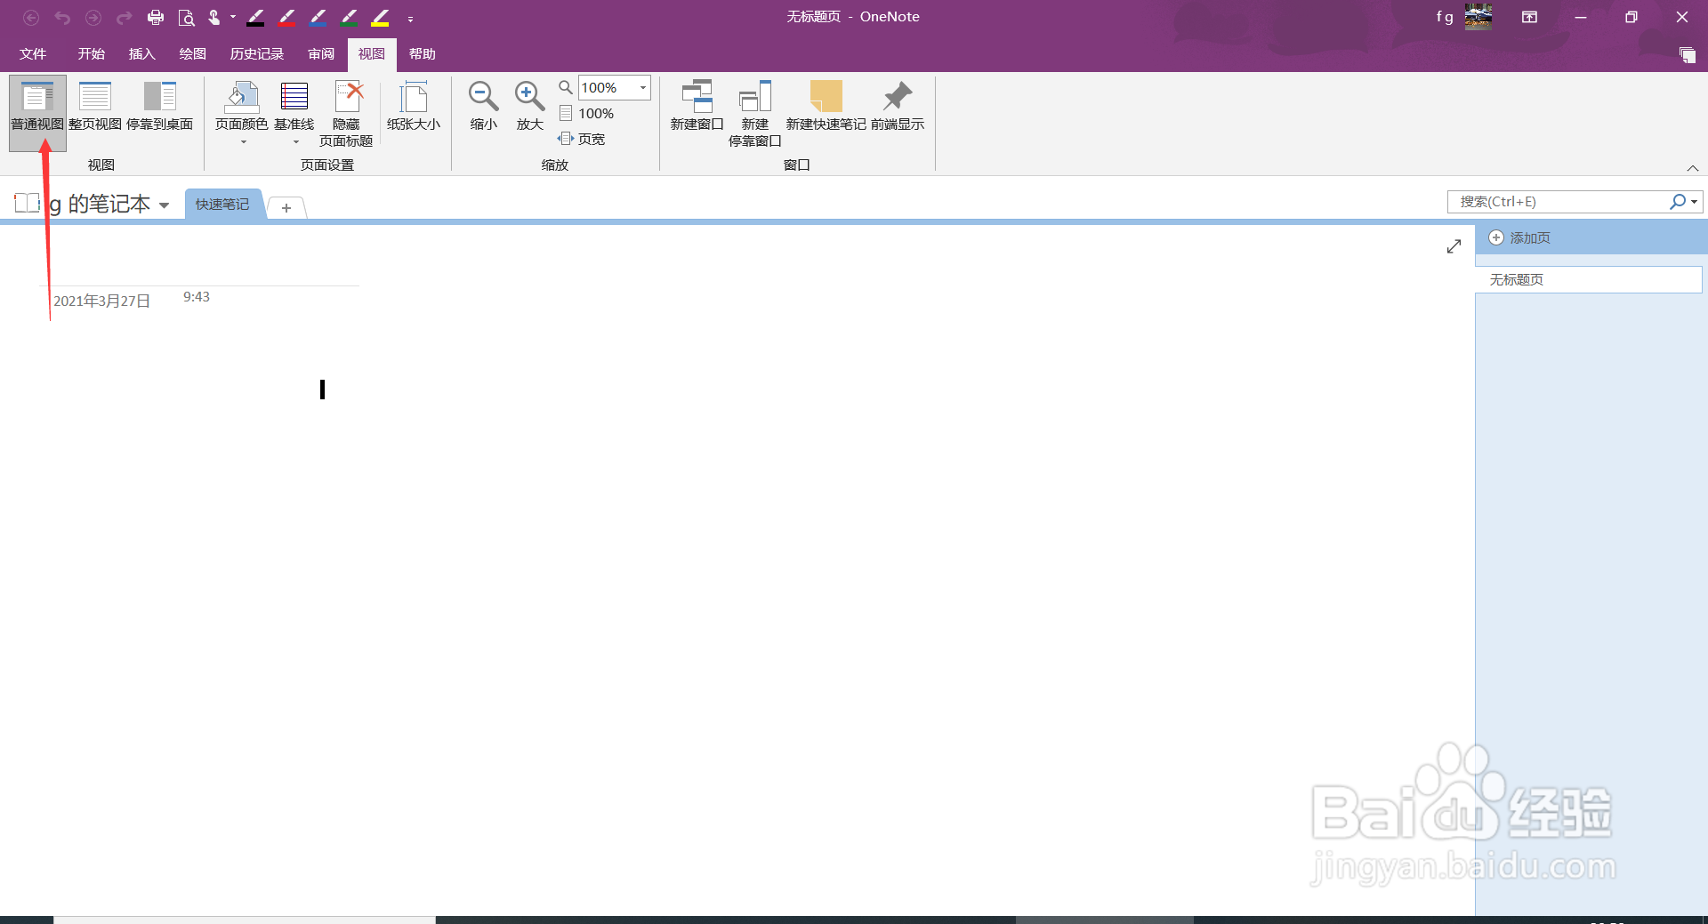Click the 搜索(Ctrl+E) search box

(x=1558, y=202)
